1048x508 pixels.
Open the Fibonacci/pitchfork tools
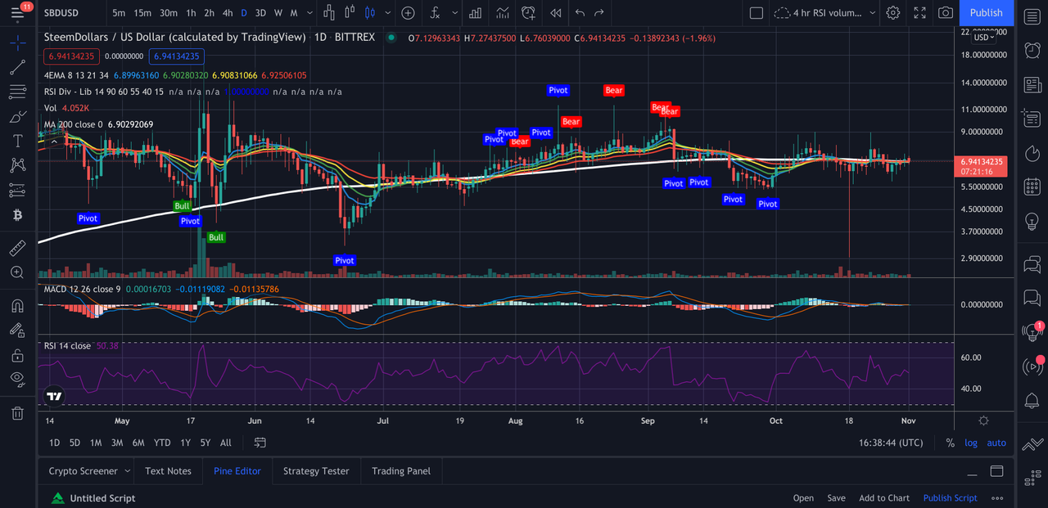17,92
